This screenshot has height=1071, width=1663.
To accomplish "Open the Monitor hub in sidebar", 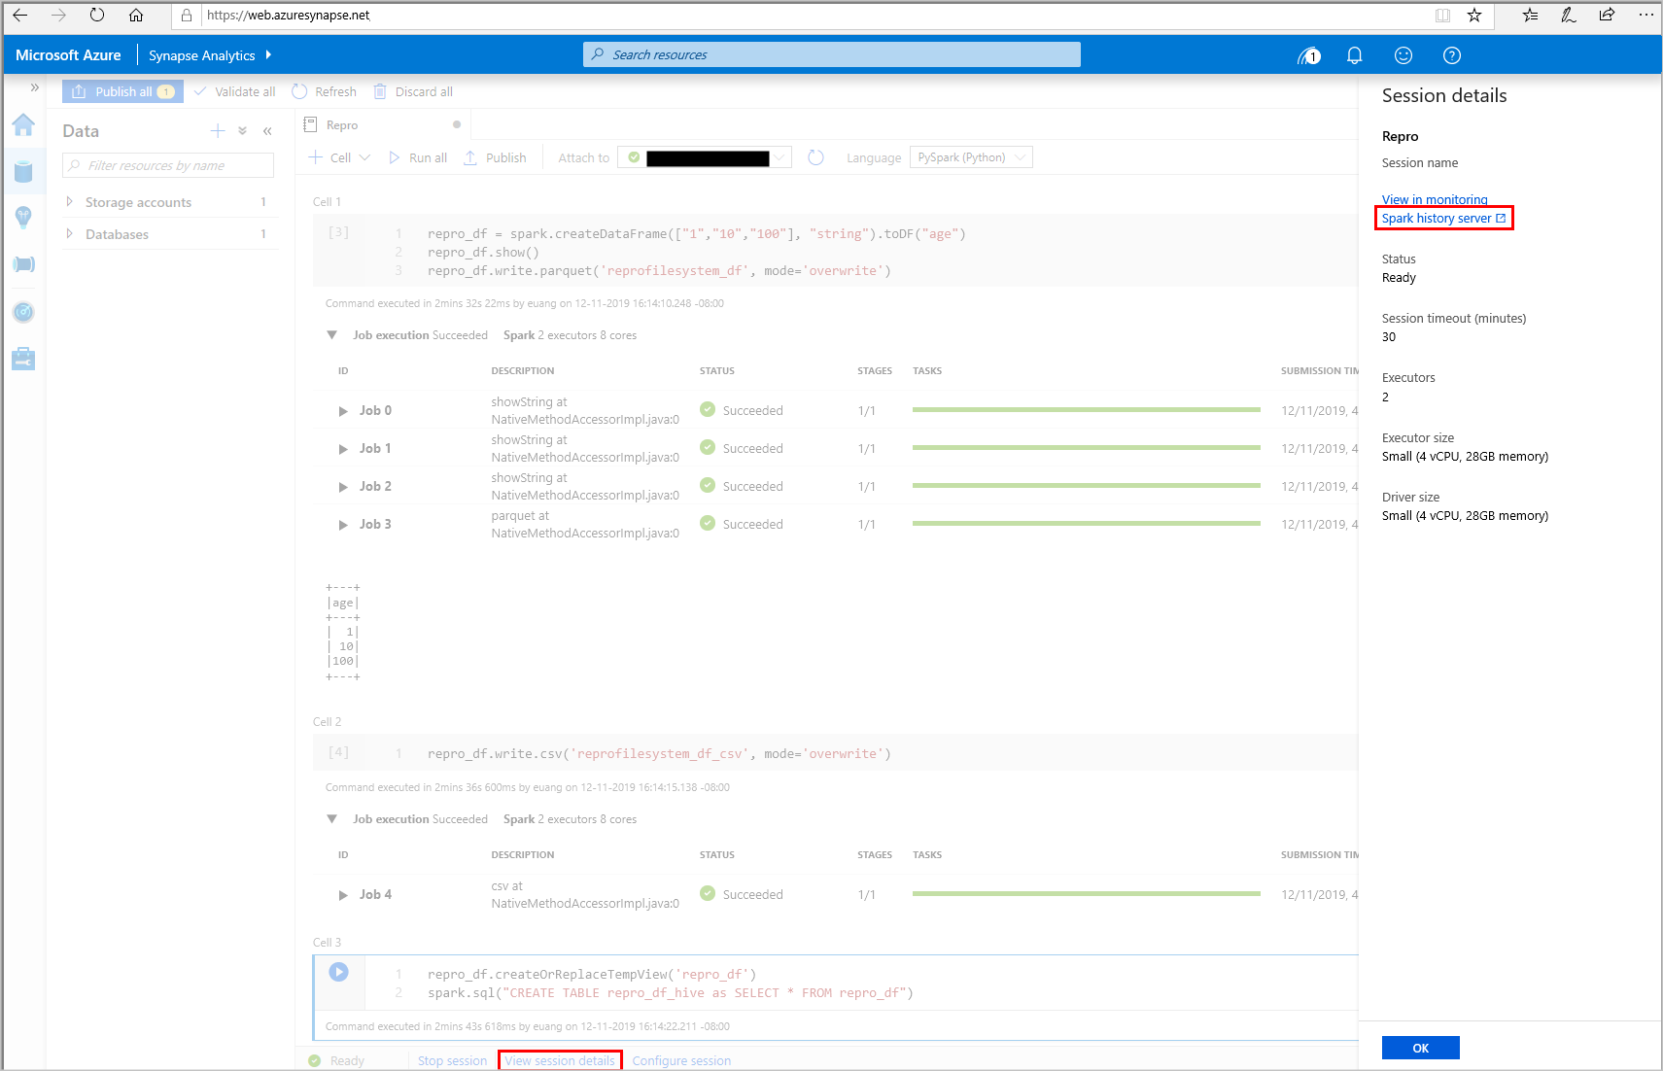I will [23, 312].
